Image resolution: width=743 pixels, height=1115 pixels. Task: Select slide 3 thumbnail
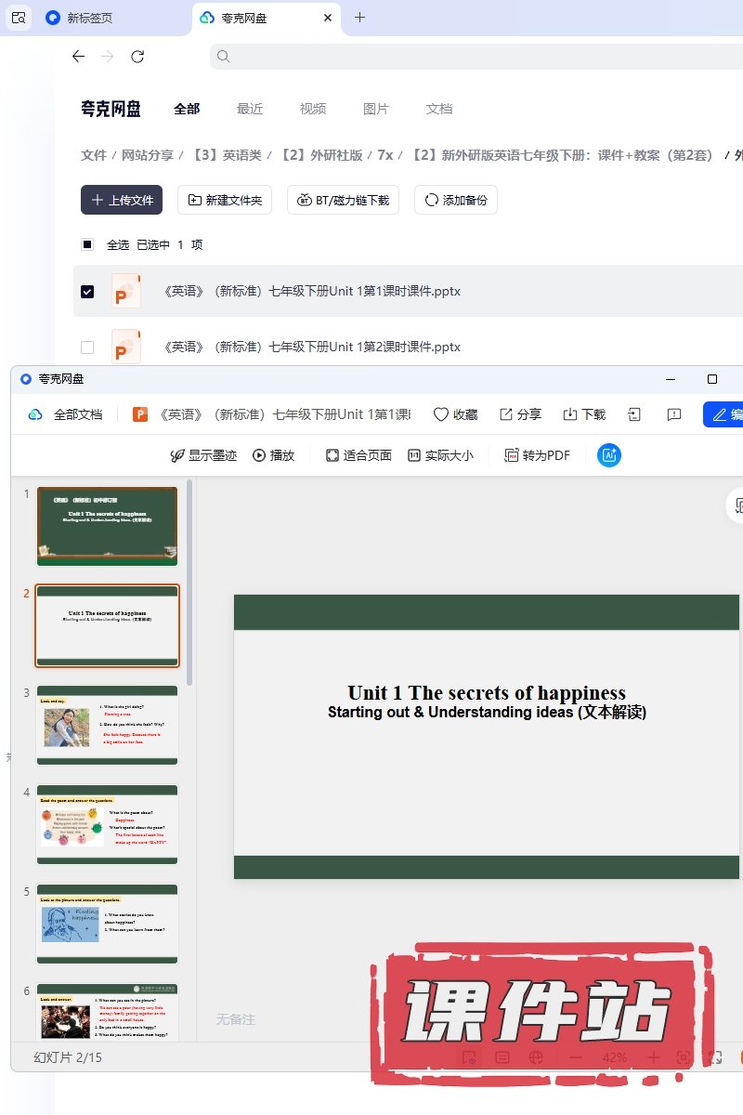coord(107,725)
